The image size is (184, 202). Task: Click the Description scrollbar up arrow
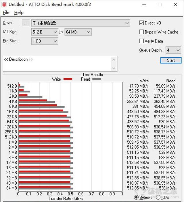(x=114, y=60)
